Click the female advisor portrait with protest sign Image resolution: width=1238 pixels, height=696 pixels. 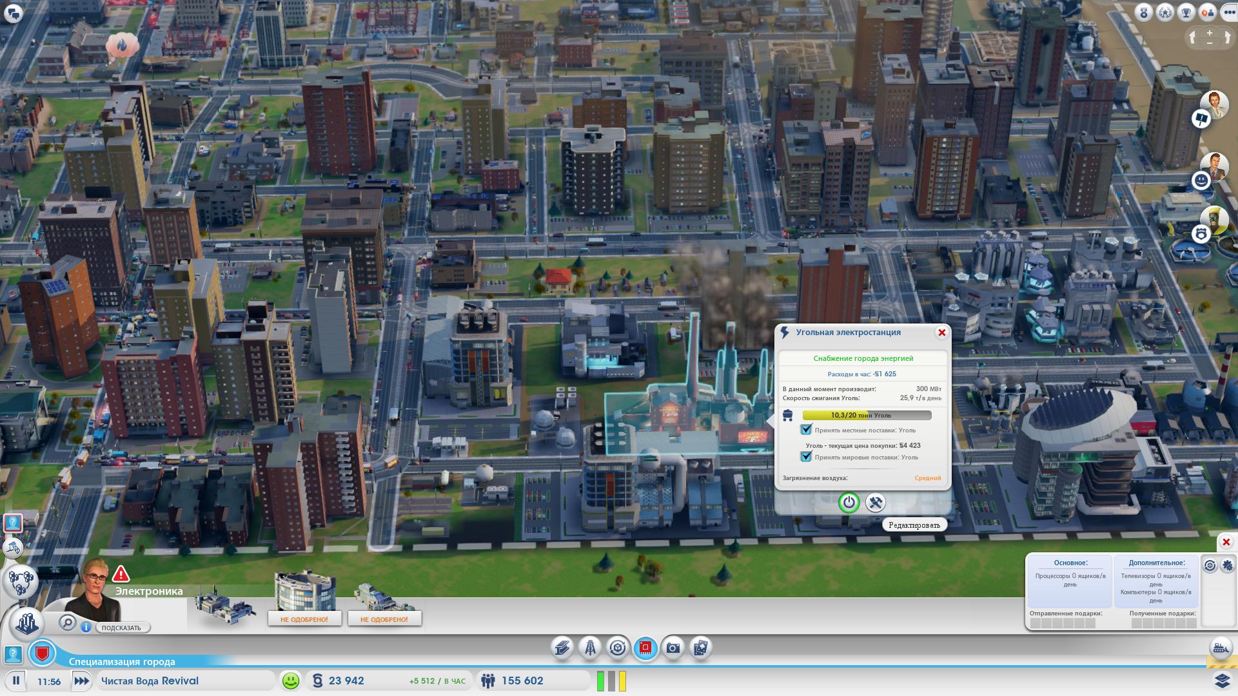1215,104
